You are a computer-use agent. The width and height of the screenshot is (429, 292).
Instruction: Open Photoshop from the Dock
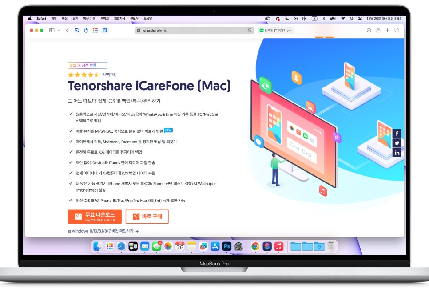227,246
